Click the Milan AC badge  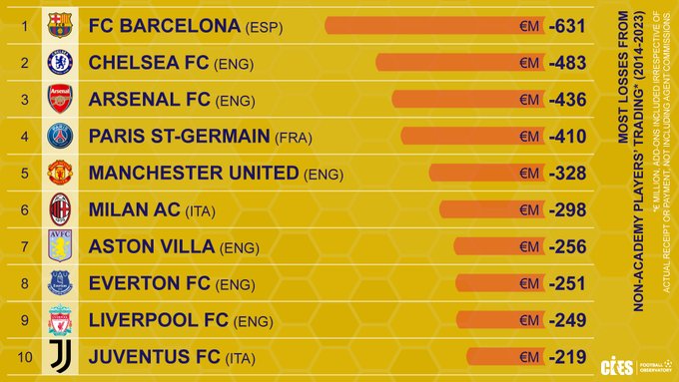(x=60, y=209)
